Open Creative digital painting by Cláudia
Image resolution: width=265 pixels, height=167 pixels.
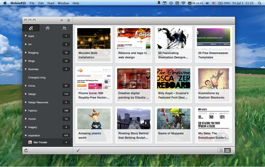pyautogui.click(x=134, y=85)
